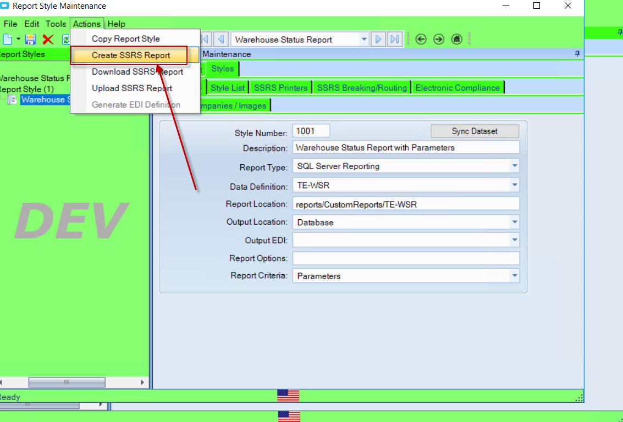Switch to the Styles tab
Screen dimensions: 623x422
coord(223,69)
